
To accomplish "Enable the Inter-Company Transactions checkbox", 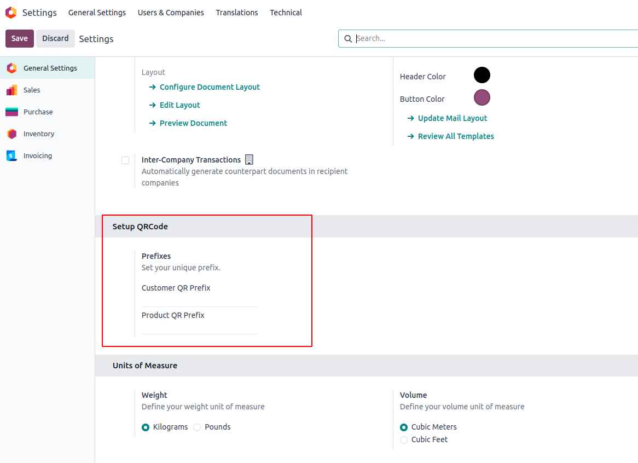I will click(125, 160).
